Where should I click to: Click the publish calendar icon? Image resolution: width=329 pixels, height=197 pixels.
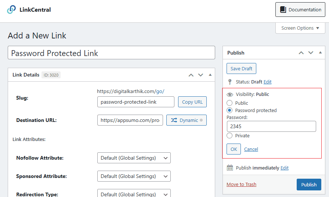coord(230,168)
